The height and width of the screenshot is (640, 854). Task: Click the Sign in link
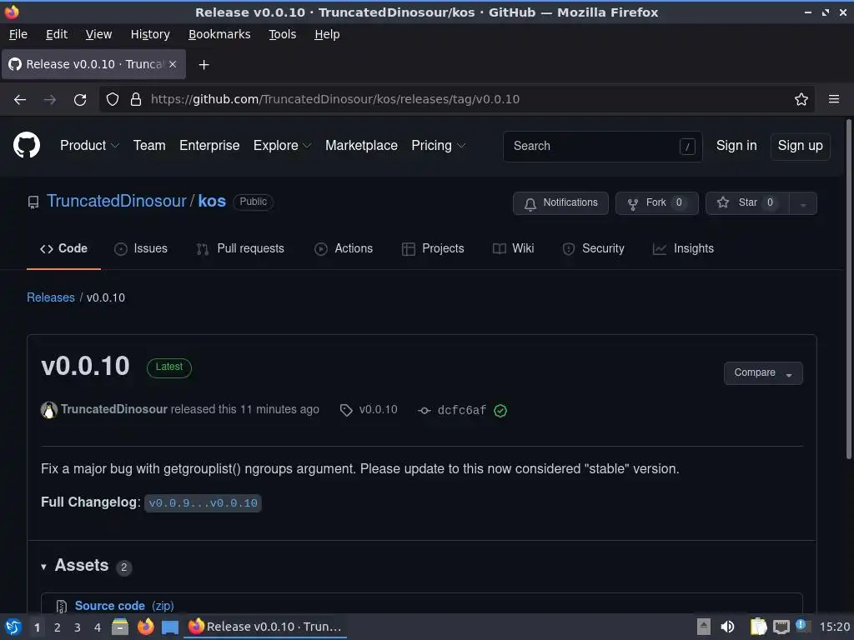point(736,145)
